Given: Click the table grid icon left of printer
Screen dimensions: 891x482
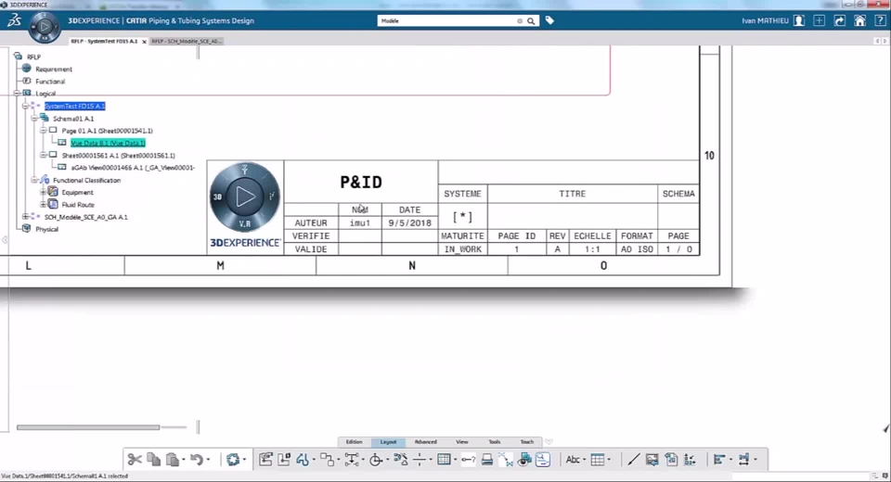Looking at the screenshot, I should click(444, 460).
